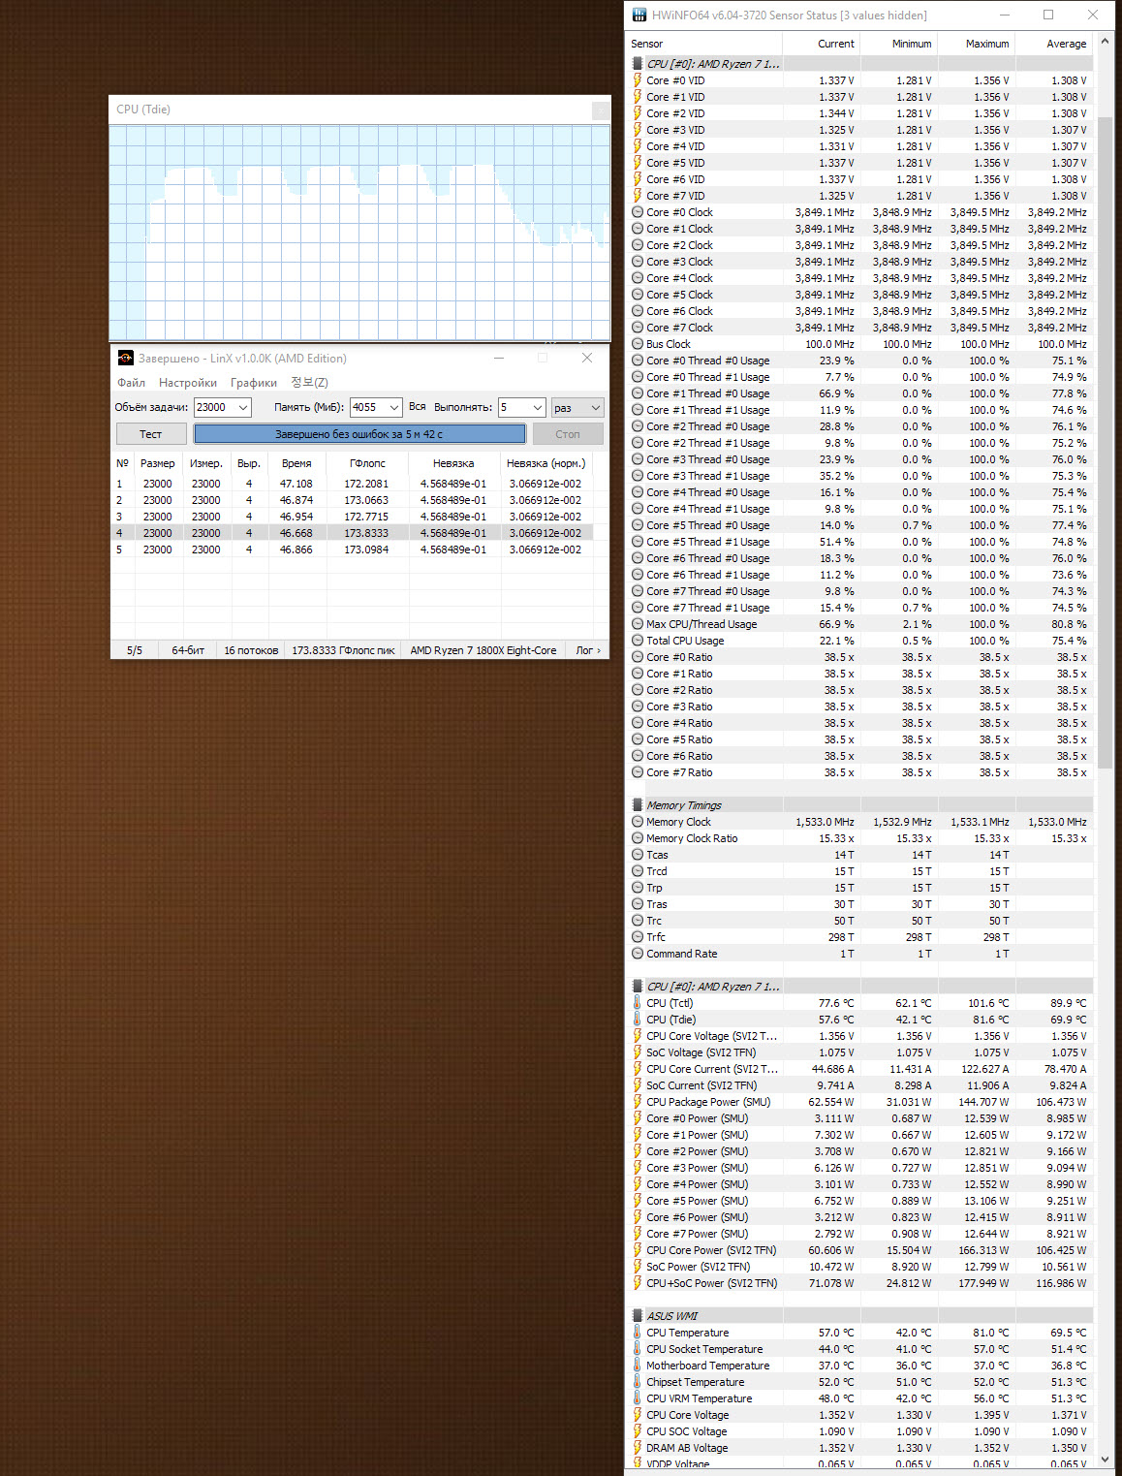Click the clock icon beside Bus Clock
The height and width of the screenshot is (1476, 1122).
pos(638,344)
